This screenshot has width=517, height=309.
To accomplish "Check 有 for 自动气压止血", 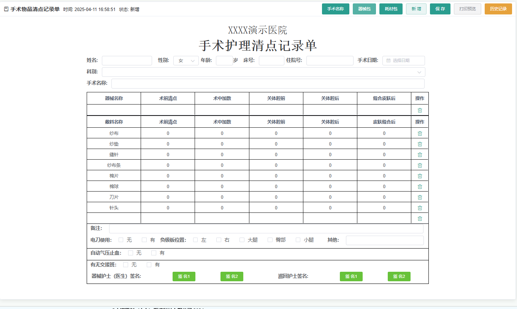I will (x=154, y=253).
